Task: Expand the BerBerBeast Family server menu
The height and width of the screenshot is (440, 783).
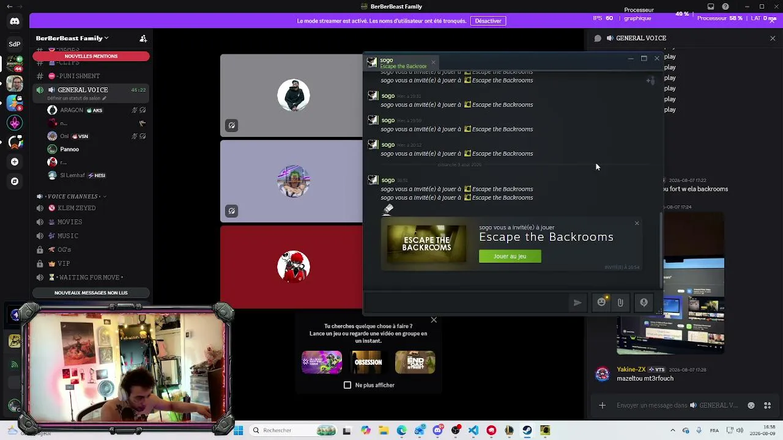Action: [72, 38]
